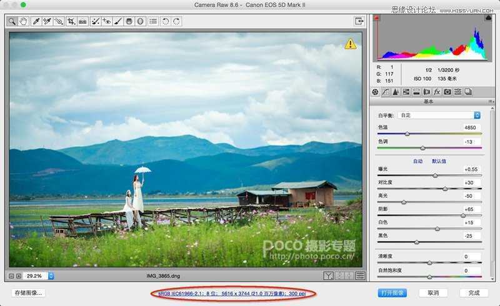Click the 白色 whites slider handle
This screenshot has width=500, height=306.
[x=437, y=229]
